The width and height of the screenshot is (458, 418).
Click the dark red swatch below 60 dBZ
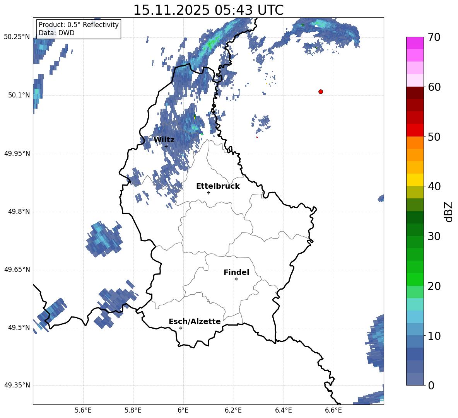point(415,93)
